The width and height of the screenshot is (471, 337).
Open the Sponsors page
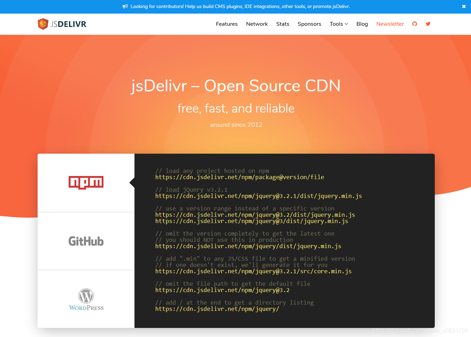point(309,24)
